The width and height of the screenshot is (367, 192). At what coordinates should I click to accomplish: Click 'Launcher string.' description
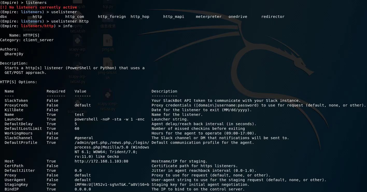pyautogui.click(x=170, y=119)
